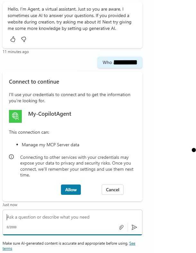Attach a file with the paperclip icon
Screen dimensions: 196x253
pyautogui.click(x=121, y=227)
